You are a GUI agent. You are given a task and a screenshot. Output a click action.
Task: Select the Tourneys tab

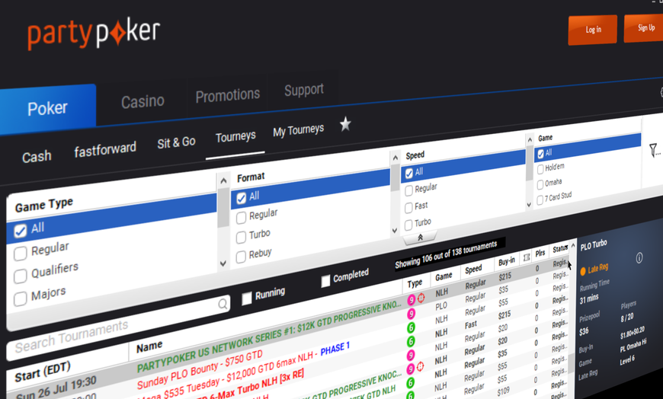pos(235,137)
